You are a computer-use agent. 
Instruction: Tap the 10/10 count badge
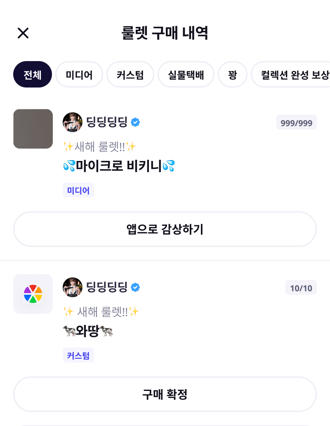pos(301,288)
